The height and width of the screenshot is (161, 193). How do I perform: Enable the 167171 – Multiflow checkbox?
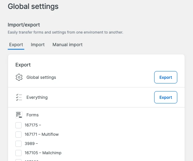point(18,135)
